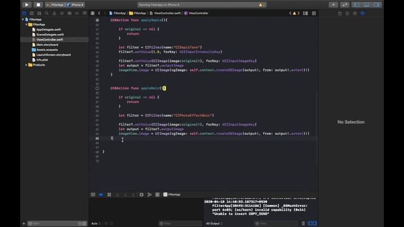Click FilterApp folder in jump bar
The height and width of the screenshot is (227, 404).
tap(138, 13)
